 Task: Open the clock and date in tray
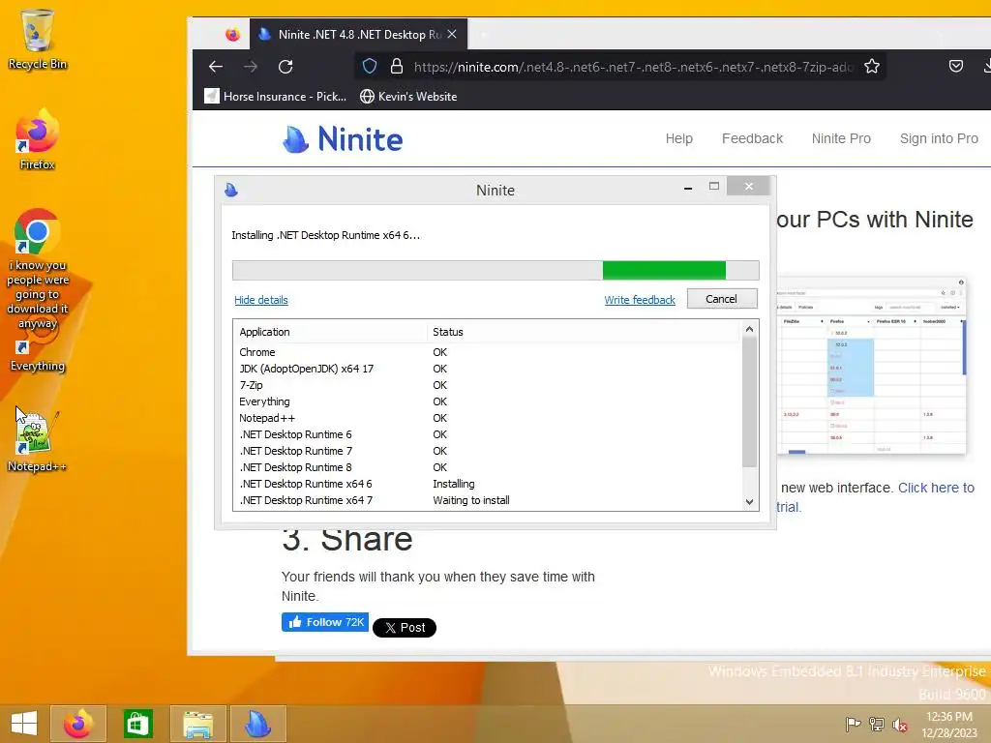(x=949, y=725)
